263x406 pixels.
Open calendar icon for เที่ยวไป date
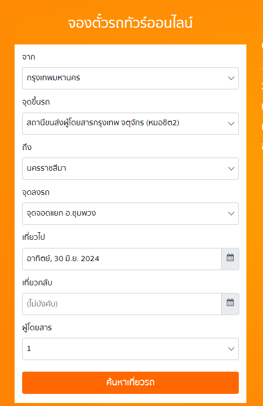click(230, 259)
